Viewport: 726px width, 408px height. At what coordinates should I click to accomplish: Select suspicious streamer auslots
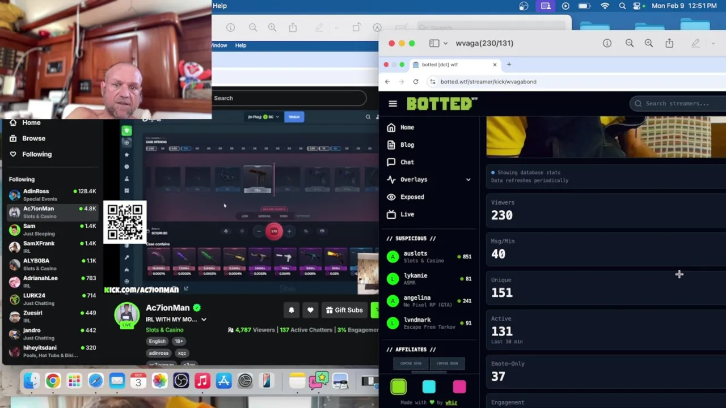[x=428, y=257]
